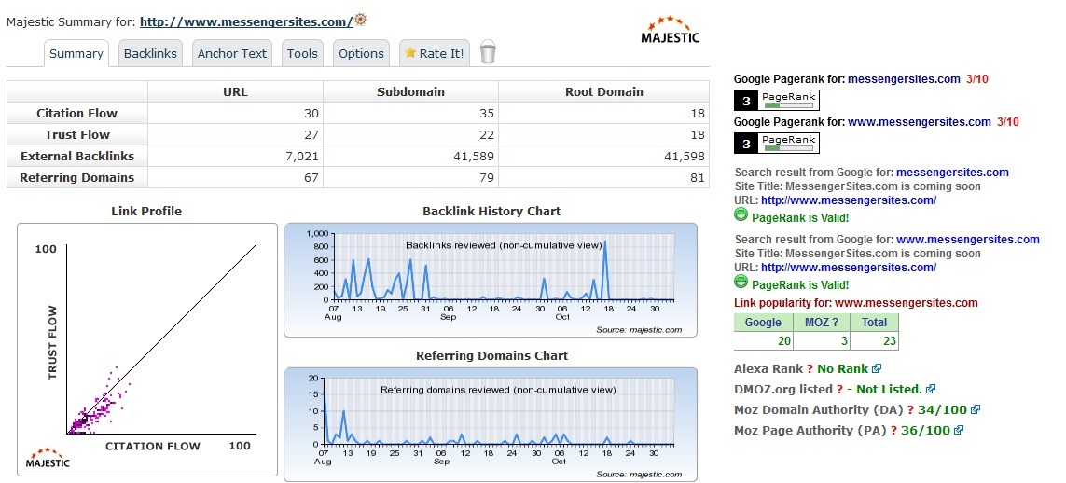Click the Link Profile scatter chart
Image resolution: width=1066 pixels, height=483 pixels.
[147, 350]
